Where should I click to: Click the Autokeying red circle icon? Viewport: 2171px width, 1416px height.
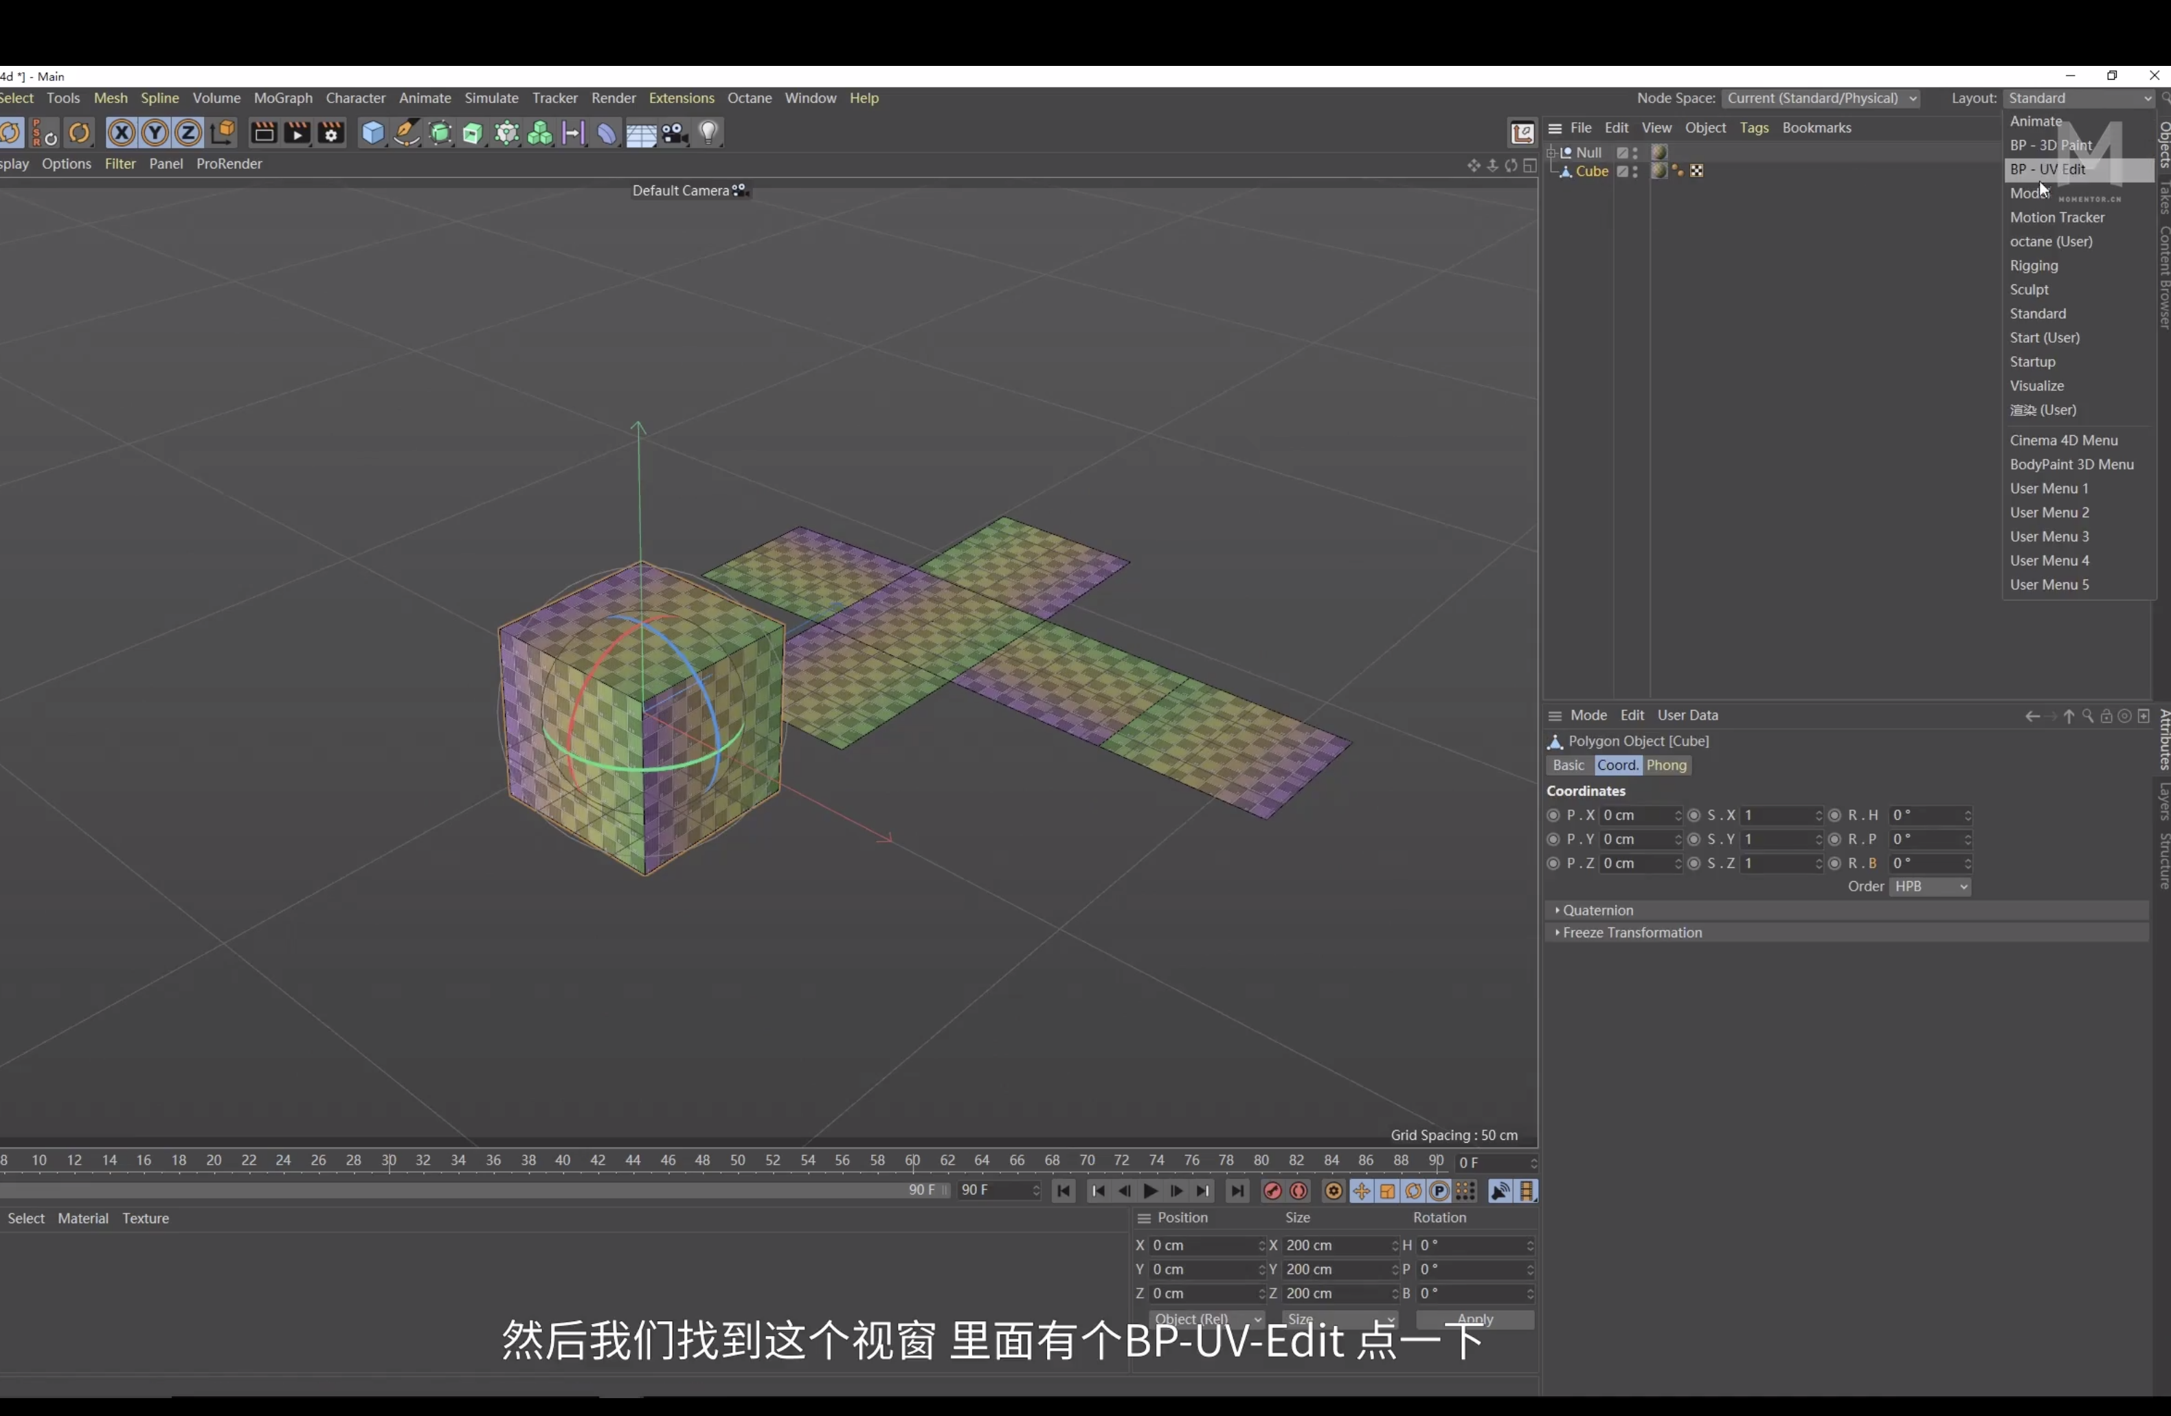1299,1191
